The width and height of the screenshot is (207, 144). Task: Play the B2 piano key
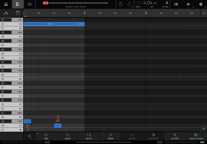tap(12, 79)
